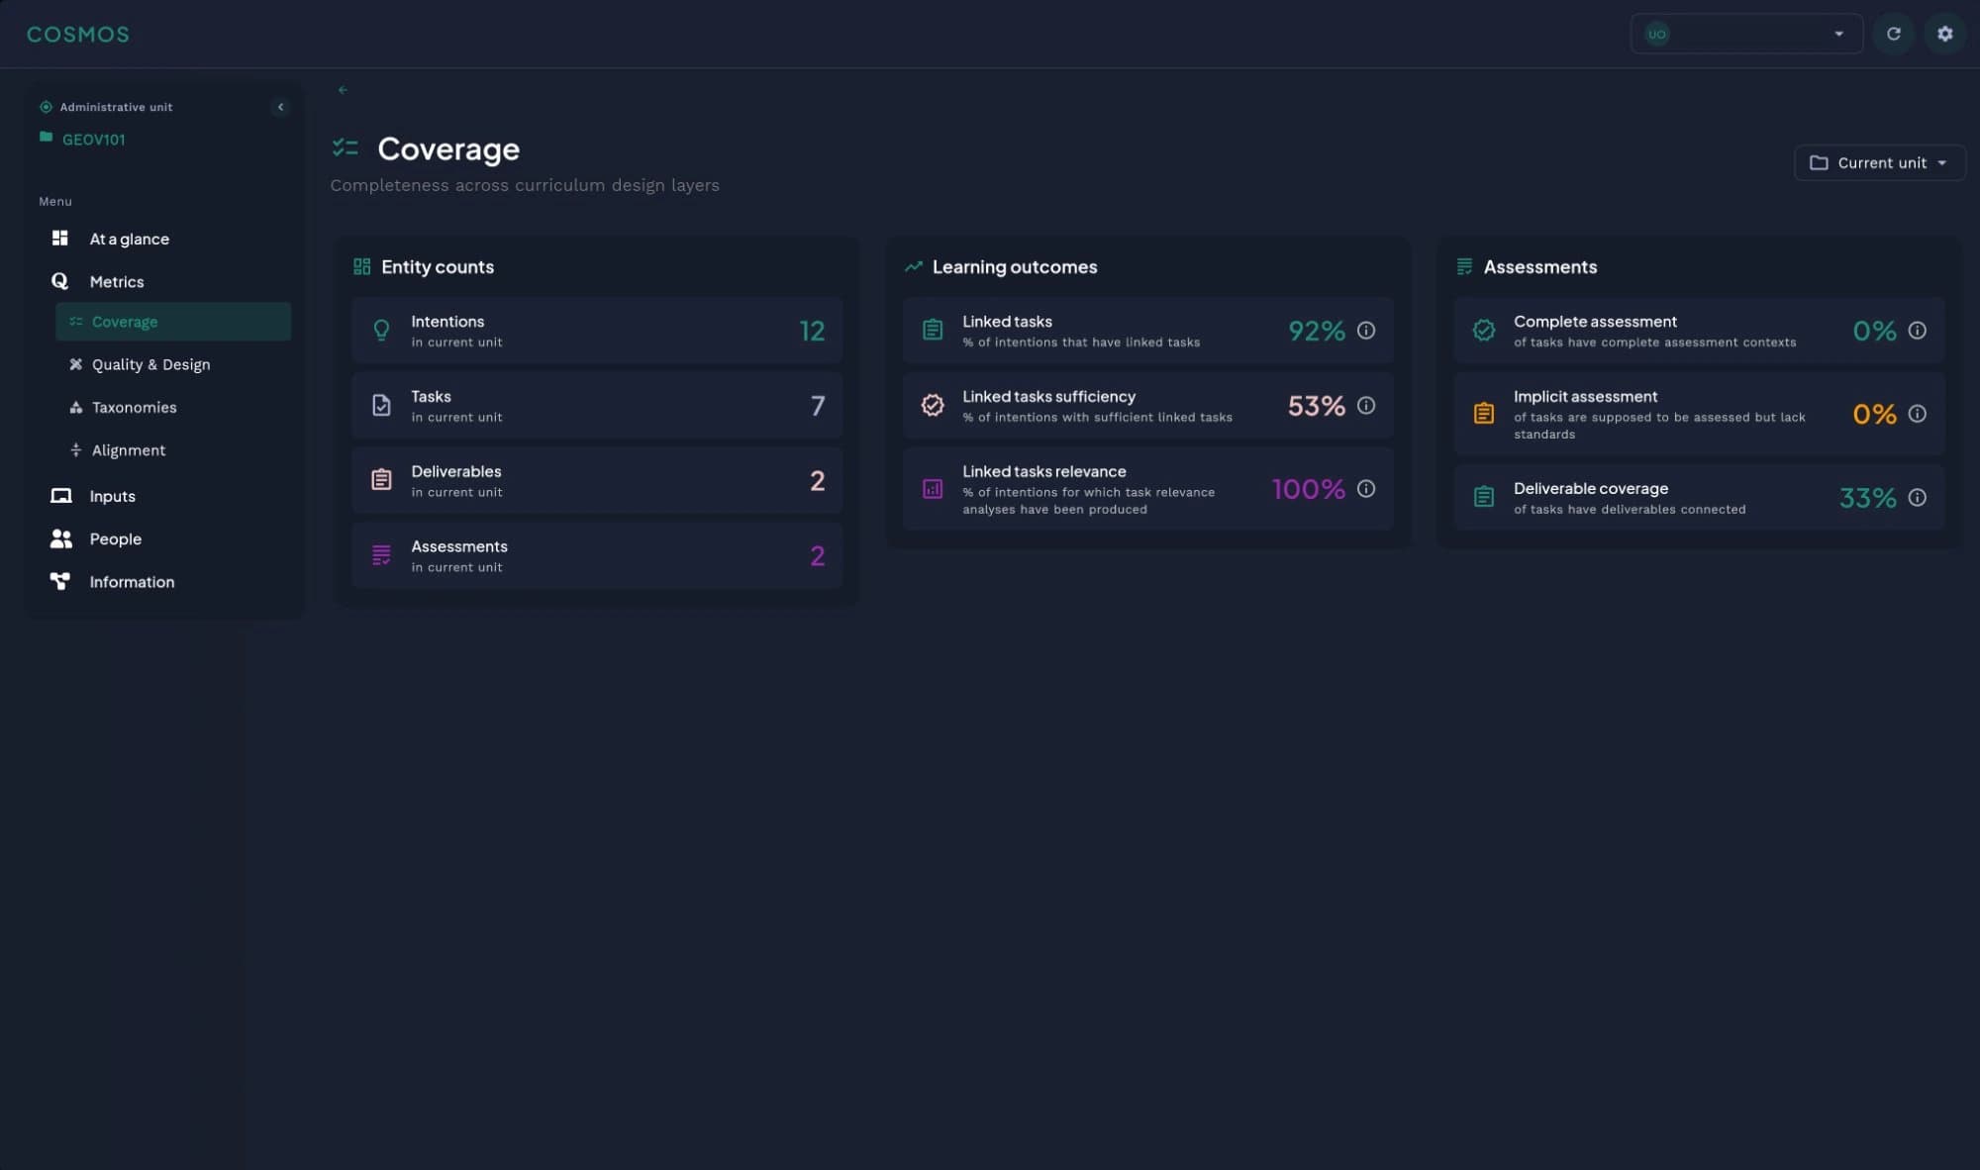The height and width of the screenshot is (1170, 1980).
Task: Go to Alignment metrics page
Action: pos(128,450)
